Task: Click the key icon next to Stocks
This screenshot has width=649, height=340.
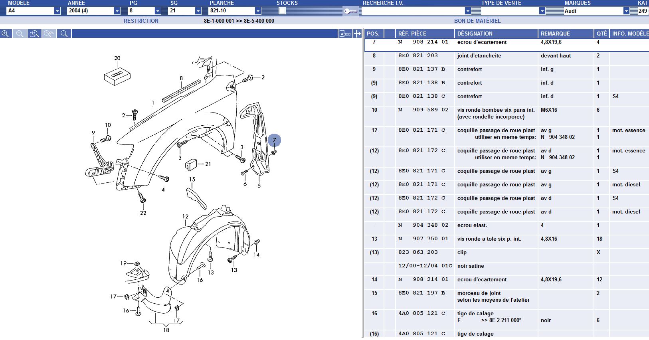Action: coord(350,11)
